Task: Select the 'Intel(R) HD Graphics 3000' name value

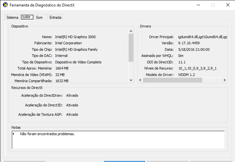Action: (x=75, y=37)
